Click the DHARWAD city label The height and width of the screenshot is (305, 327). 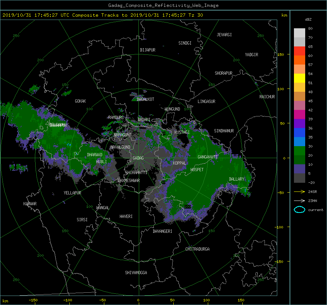[x=95, y=155]
